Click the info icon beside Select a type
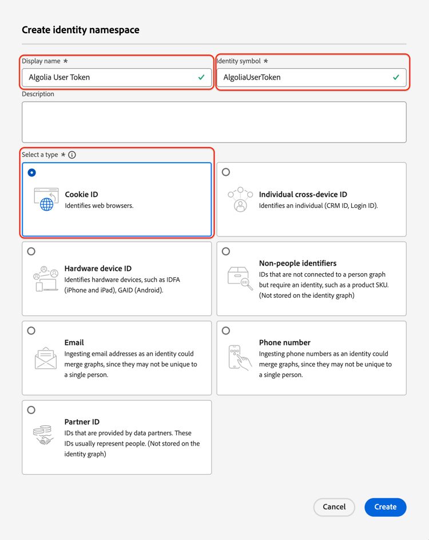 tap(72, 155)
